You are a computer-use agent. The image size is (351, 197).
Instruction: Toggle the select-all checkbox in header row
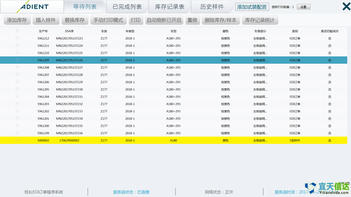pos(17,31)
